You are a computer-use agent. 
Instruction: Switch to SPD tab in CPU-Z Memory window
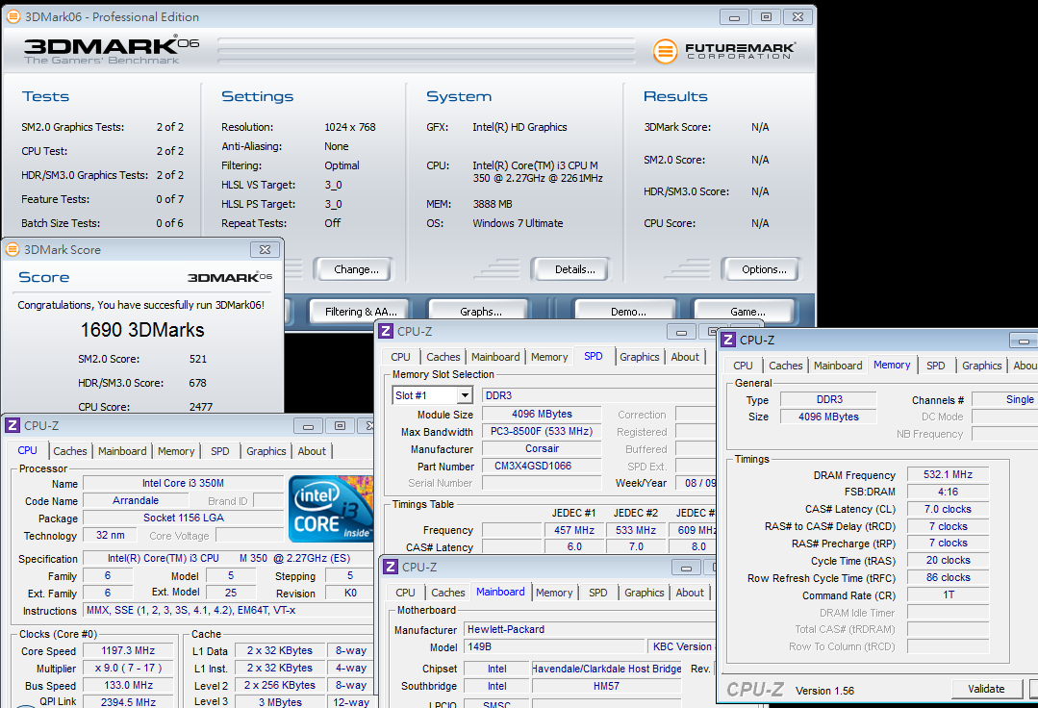[935, 366]
